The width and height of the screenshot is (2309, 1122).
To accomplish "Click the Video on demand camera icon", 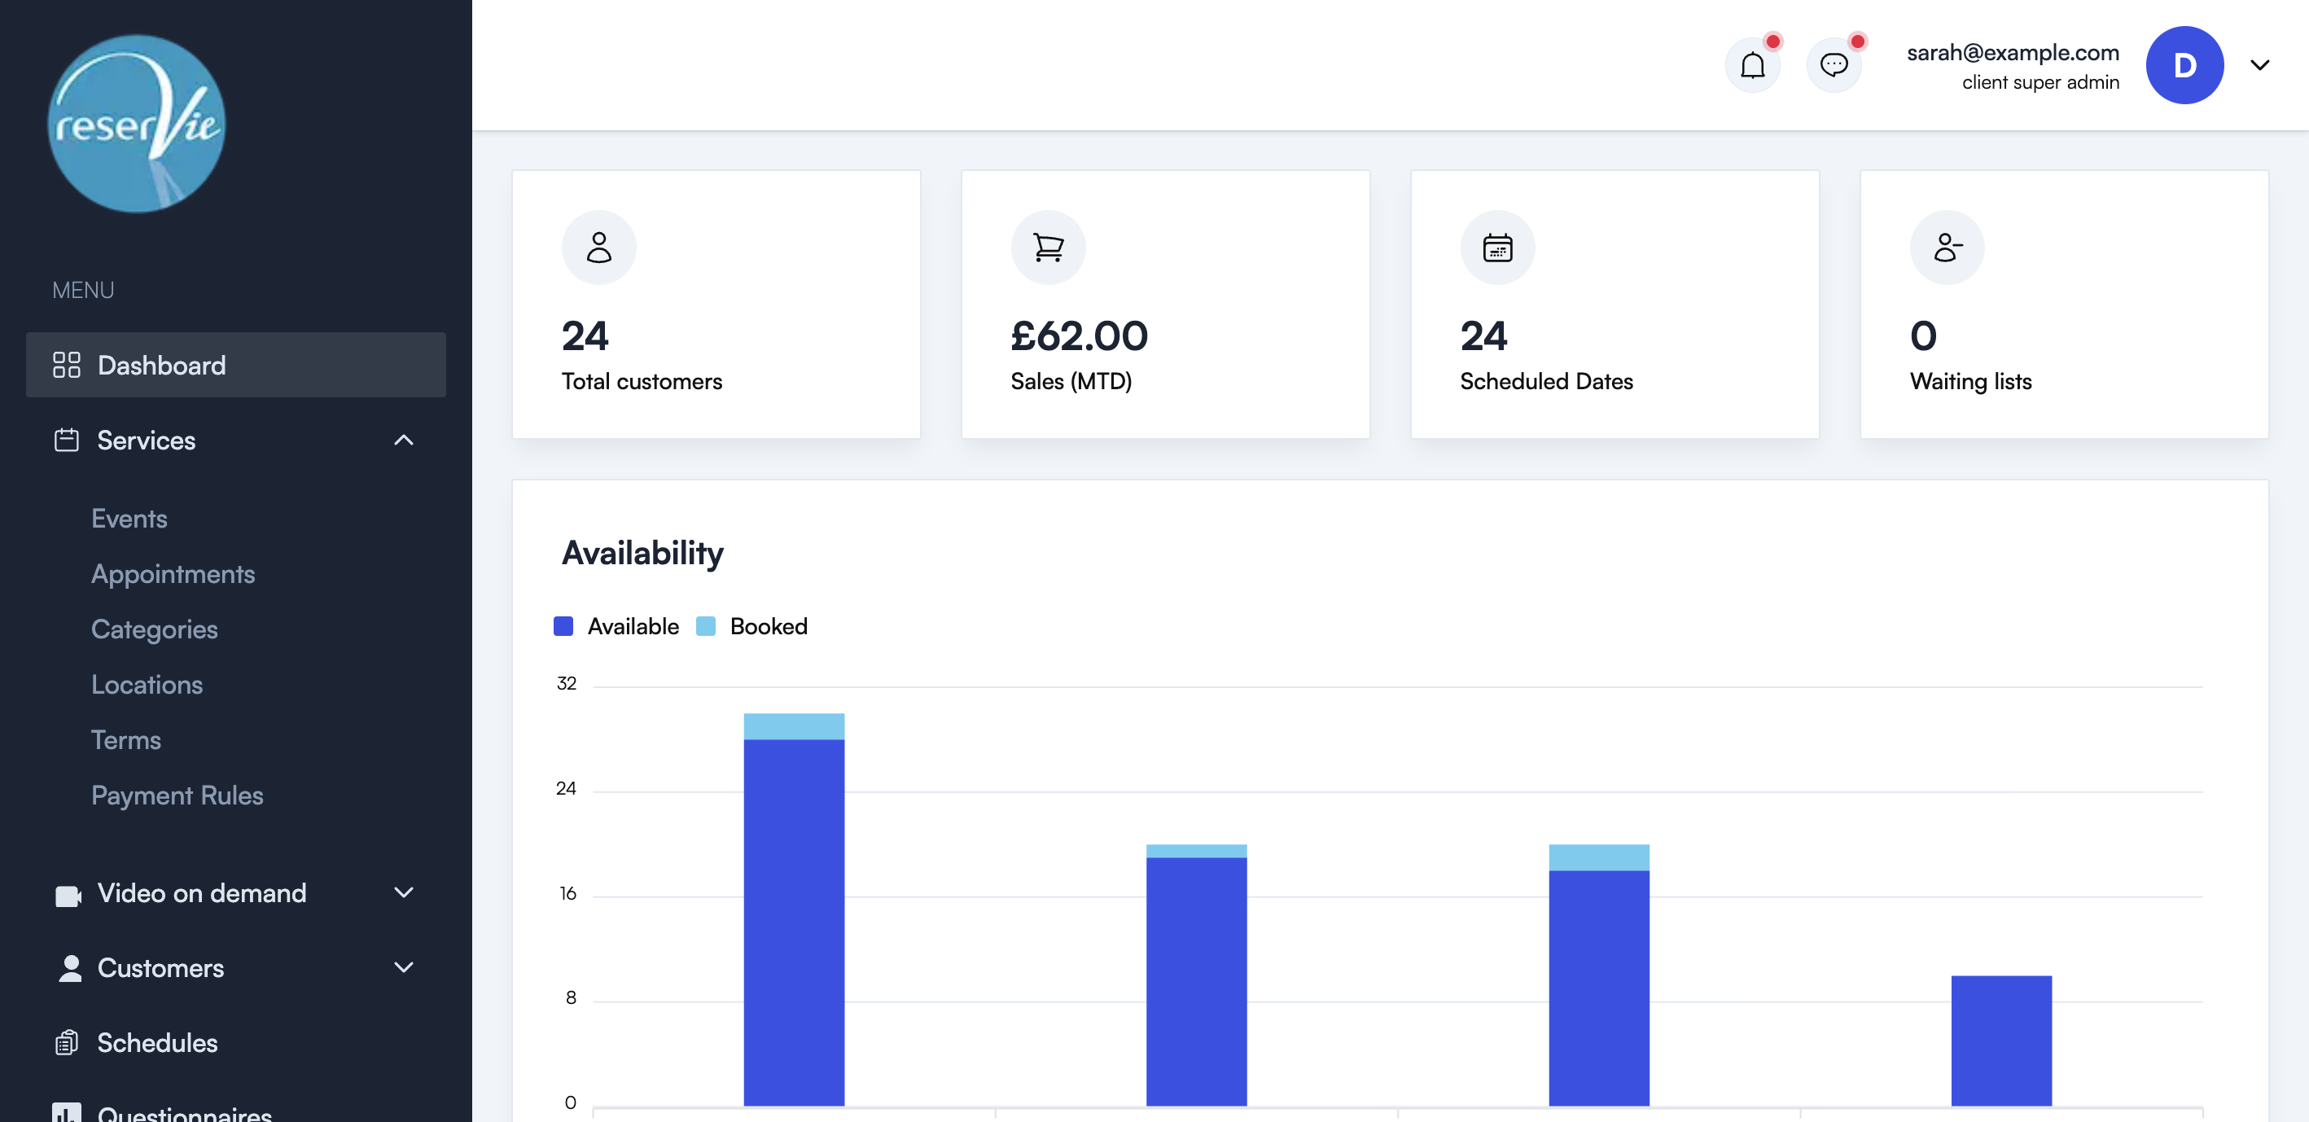I will point(69,892).
